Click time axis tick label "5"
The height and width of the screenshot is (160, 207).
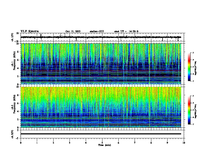click(102, 143)
